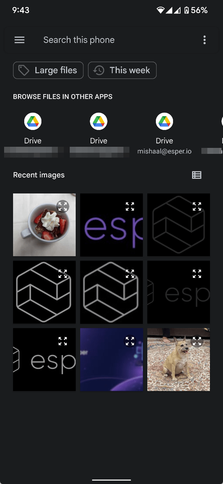Open the dim gray esp logo image
This screenshot has width=223, height=484.
click(x=179, y=292)
